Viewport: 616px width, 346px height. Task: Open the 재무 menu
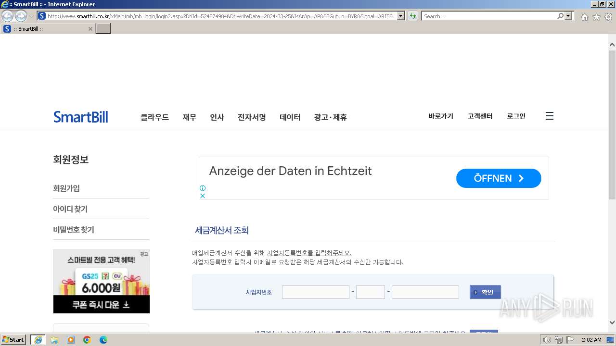[189, 117]
